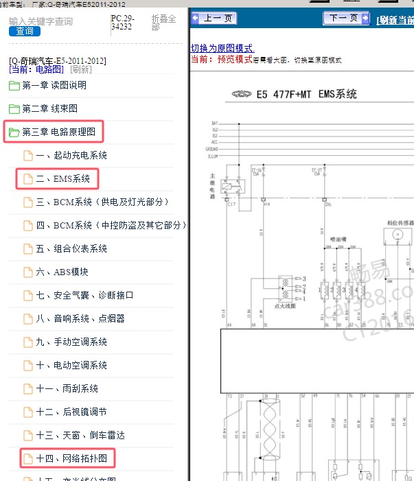Click E5 477F+MT EMS系统 diagram title
The image size is (414, 481).
(306, 94)
